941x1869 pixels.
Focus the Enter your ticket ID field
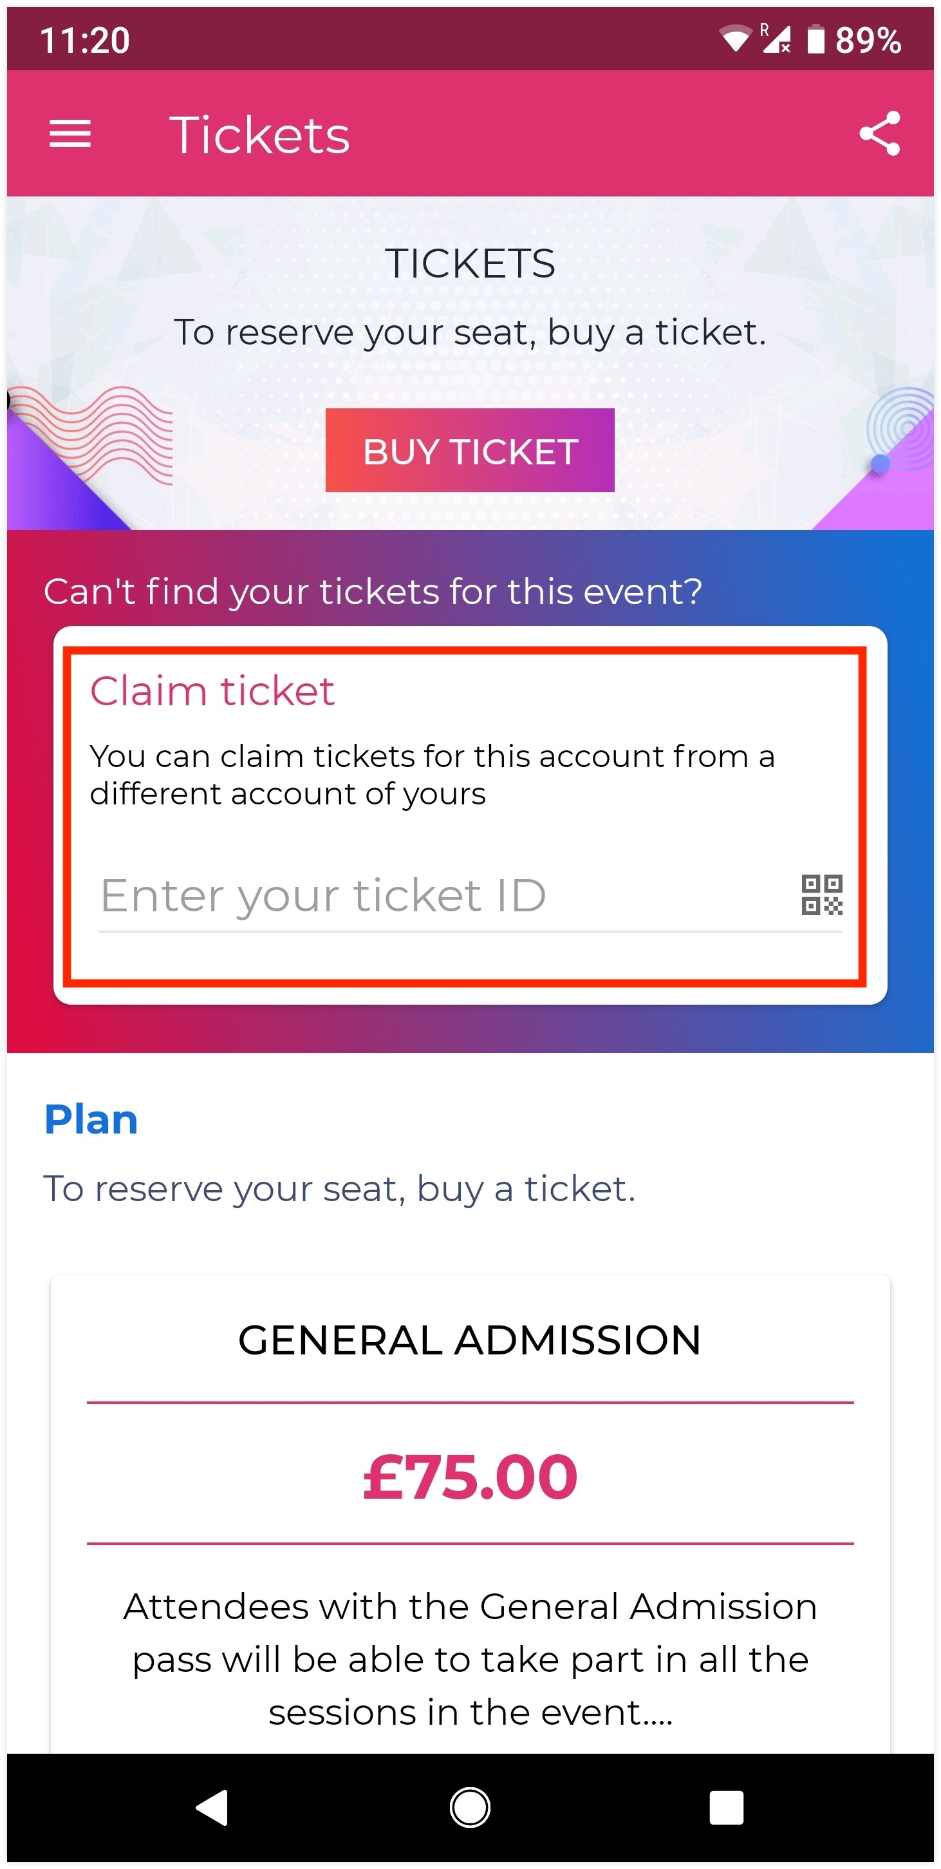pyautogui.click(x=442, y=895)
